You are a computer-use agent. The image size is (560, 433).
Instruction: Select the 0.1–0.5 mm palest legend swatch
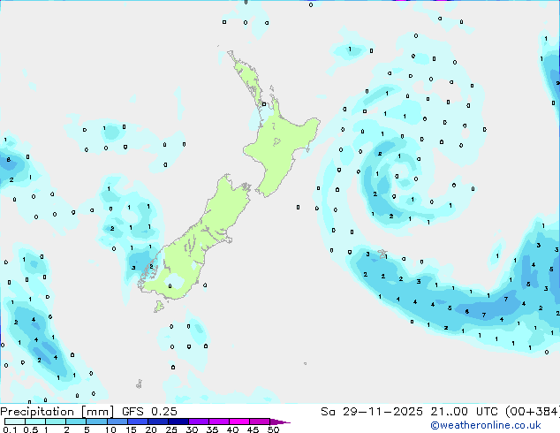15,422
